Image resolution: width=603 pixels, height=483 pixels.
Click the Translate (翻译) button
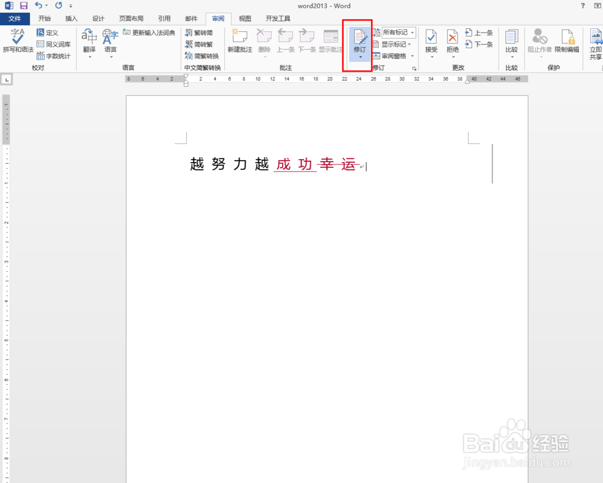89,42
